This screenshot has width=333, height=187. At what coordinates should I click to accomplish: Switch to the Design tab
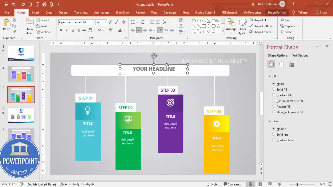click(x=63, y=12)
